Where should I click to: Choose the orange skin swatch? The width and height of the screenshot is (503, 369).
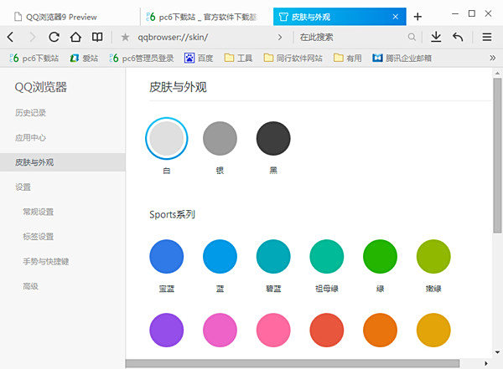(380, 331)
